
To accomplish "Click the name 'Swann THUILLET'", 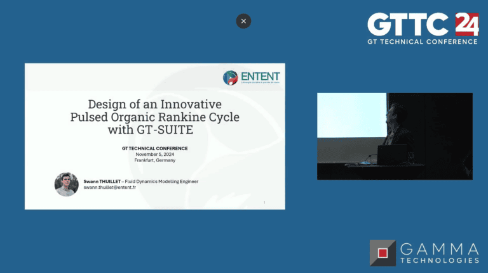I will [x=102, y=182].
